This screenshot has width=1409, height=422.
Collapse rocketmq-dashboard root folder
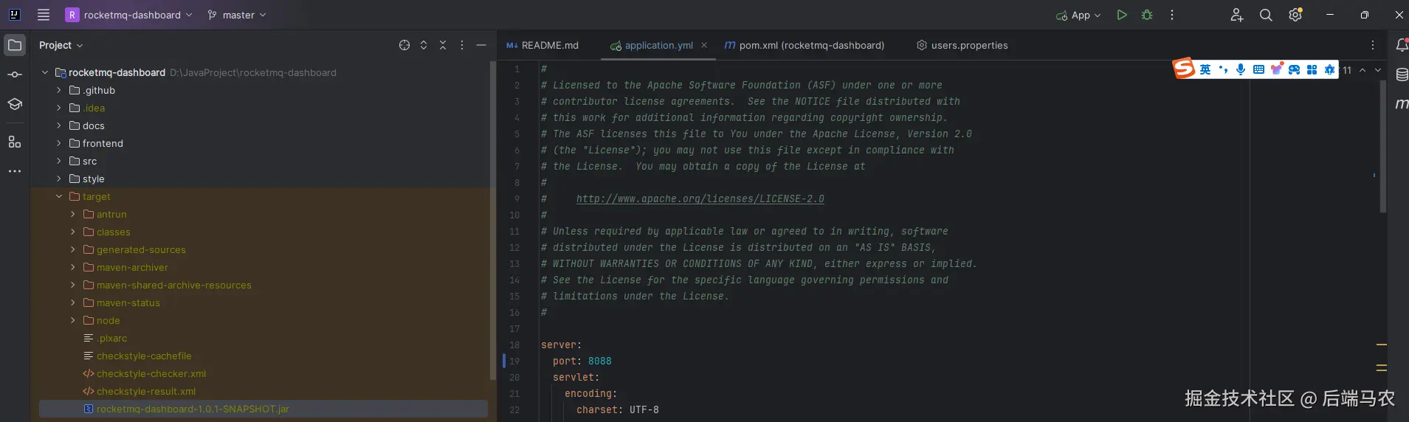45,72
